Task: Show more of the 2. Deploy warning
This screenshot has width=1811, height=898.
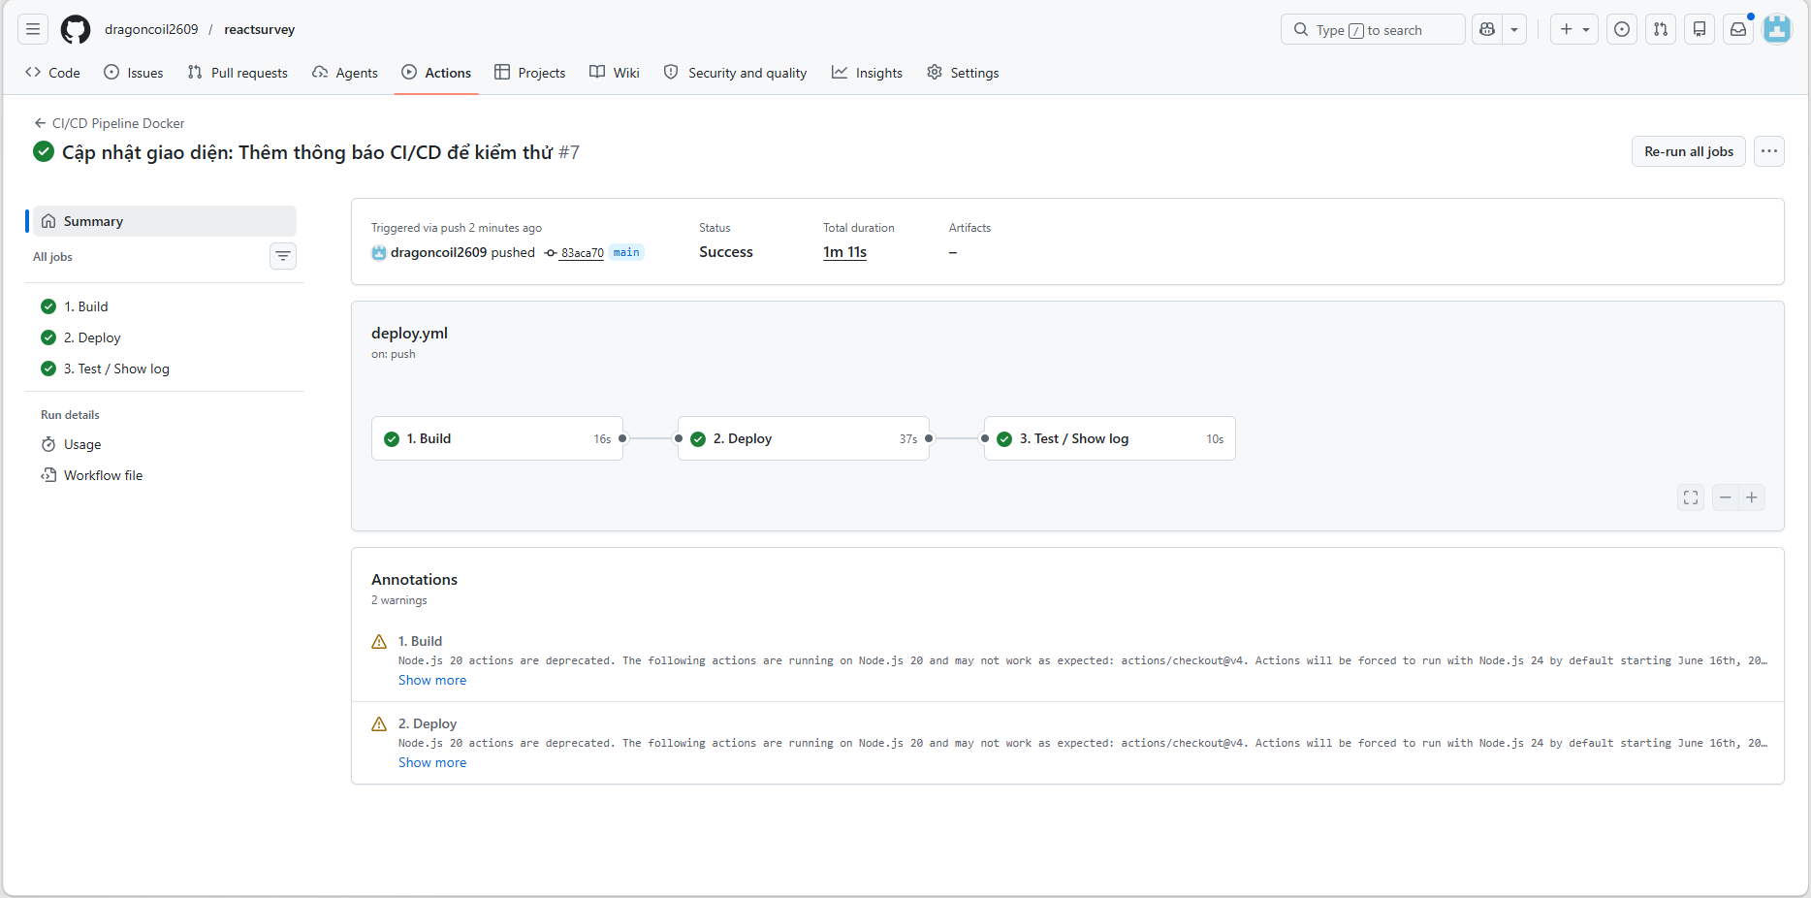Action: click(x=432, y=762)
